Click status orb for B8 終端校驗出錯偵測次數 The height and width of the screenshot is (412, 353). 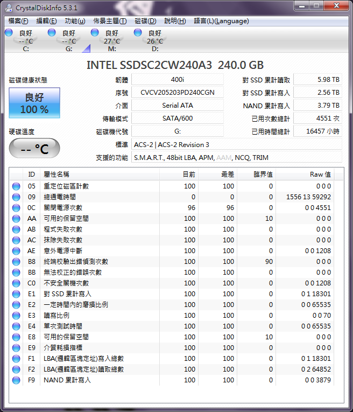coord(16,261)
